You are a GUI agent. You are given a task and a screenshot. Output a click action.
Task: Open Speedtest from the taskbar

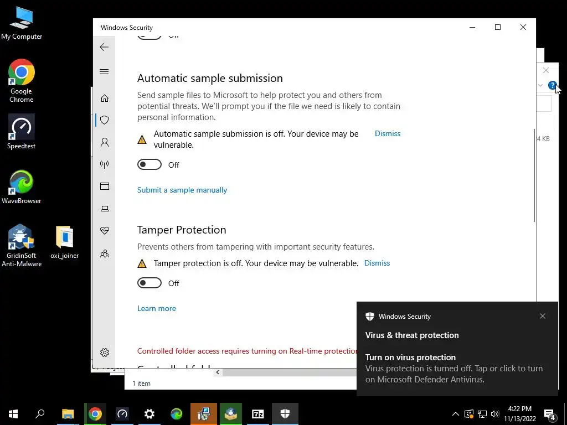tap(122, 414)
